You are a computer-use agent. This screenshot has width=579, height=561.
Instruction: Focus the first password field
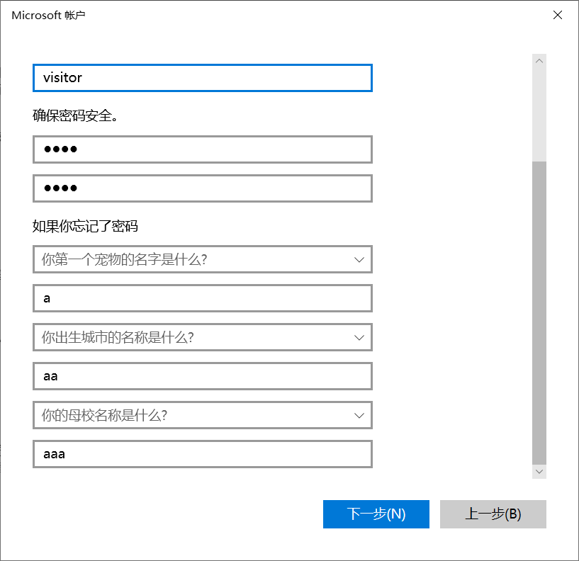(203, 149)
